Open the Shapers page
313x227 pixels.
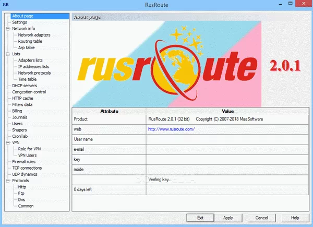[x=19, y=130]
